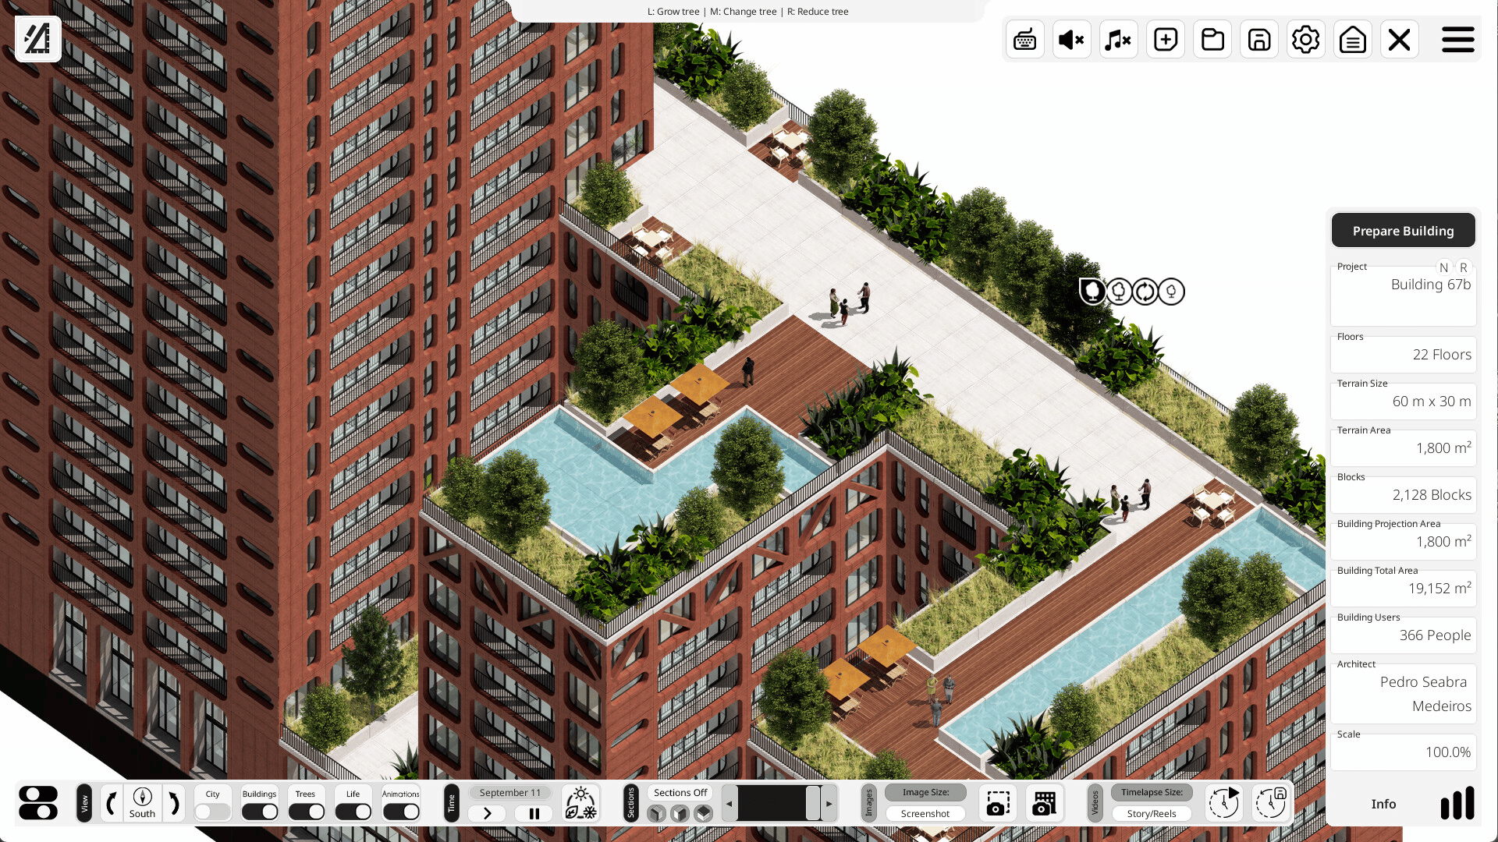
Task: Open the hamburger main menu
Action: click(x=1457, y=39)
